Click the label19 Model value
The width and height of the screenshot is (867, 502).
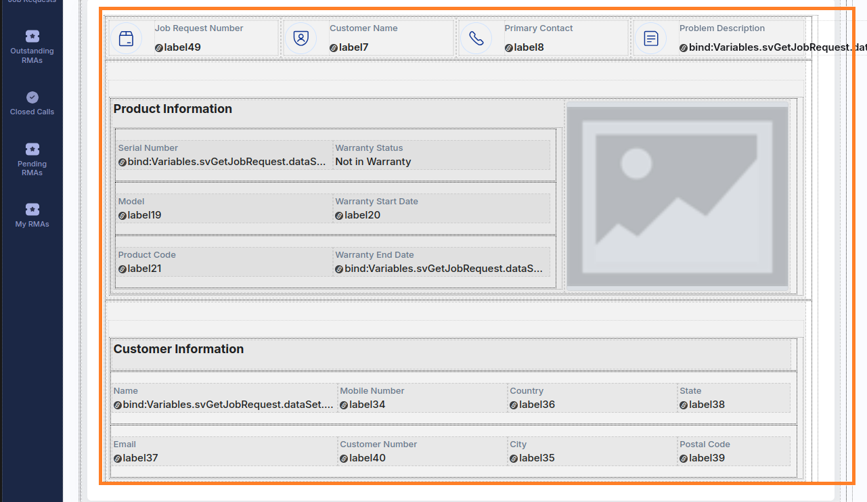144,215
